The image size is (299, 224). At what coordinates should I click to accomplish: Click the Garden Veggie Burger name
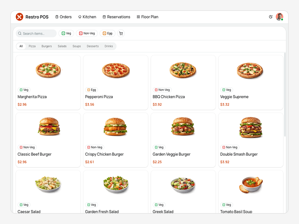pyautogui.click(x=172, y=154)
